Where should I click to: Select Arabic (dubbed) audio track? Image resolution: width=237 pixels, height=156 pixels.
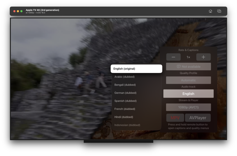pyautogui.click(x=125, y=77)
